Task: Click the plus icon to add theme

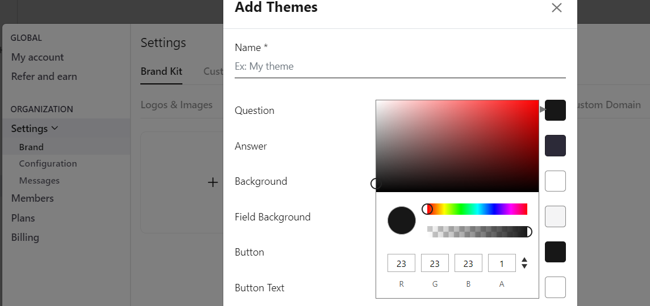Action: (x=213, y=182)
